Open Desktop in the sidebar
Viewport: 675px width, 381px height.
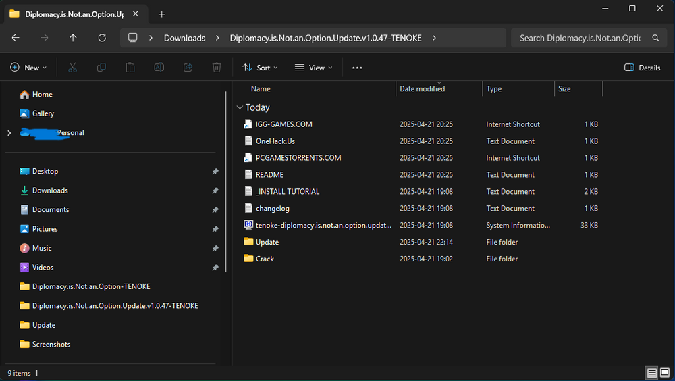pos(38,172)
